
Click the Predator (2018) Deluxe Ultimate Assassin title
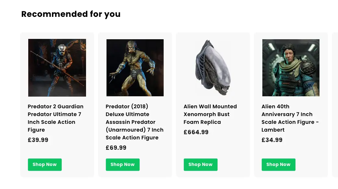coord(134,122)
